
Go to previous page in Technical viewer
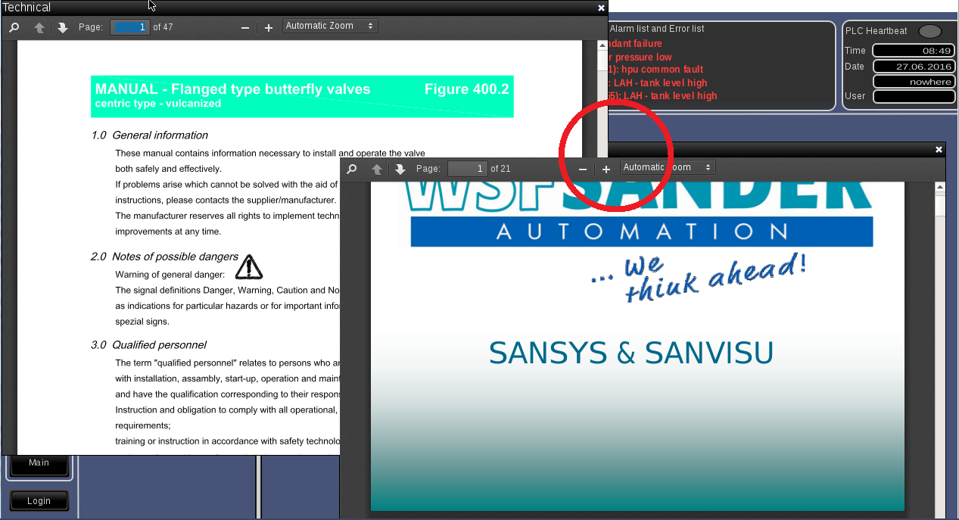pos(39,27)
